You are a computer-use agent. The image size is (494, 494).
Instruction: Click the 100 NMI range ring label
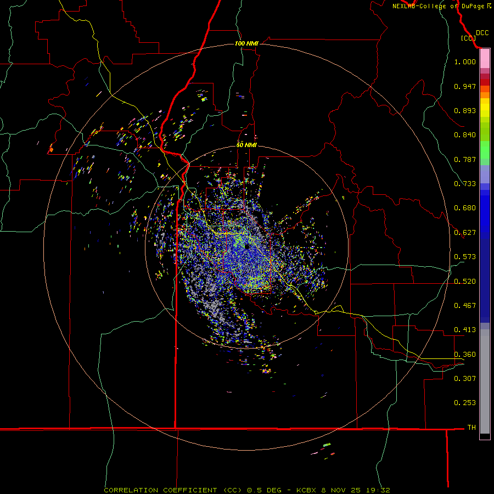246,43
